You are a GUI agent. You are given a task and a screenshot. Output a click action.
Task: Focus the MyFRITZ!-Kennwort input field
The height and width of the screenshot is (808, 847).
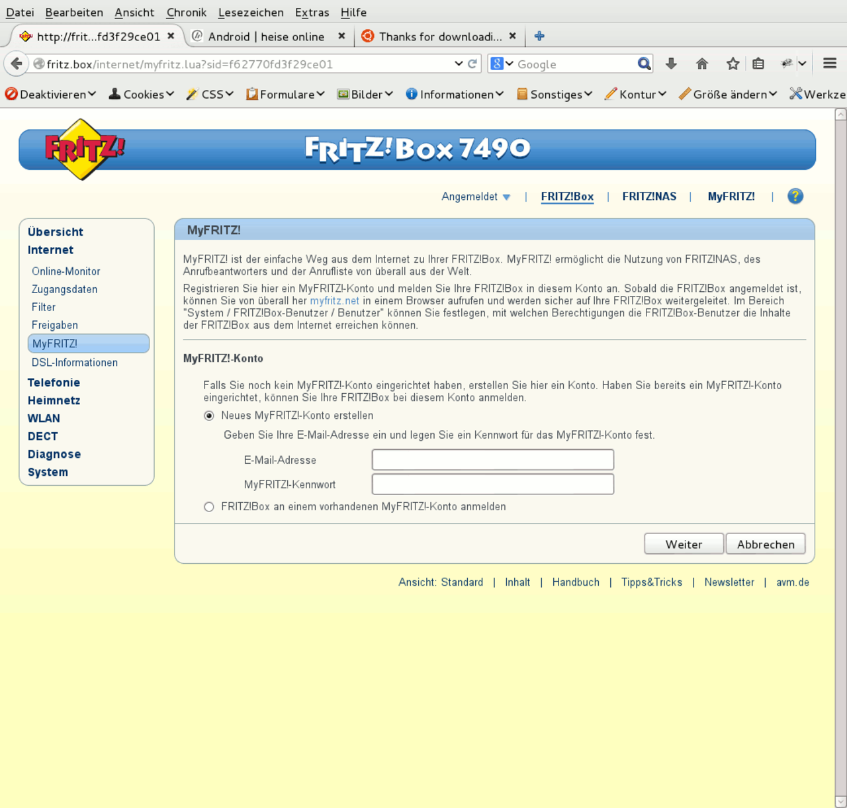coord(493,484)
